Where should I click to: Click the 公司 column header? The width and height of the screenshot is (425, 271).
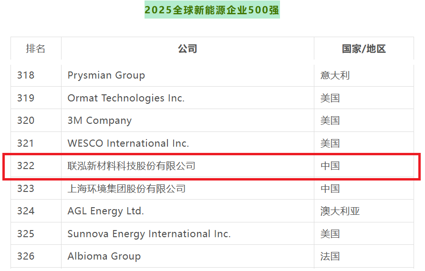click(187, 49)
